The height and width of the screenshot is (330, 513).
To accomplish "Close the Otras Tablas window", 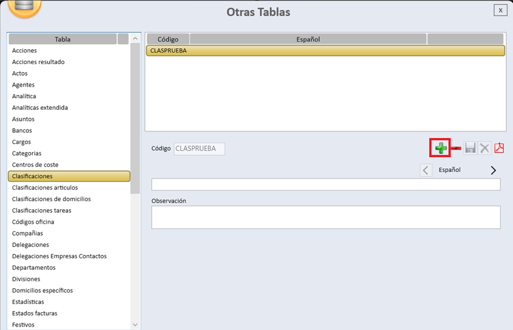I will click(500, 10).
